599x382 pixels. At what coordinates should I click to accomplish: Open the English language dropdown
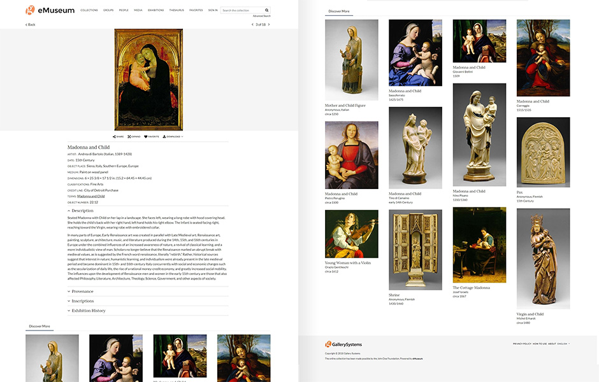[x=563, y=344]
